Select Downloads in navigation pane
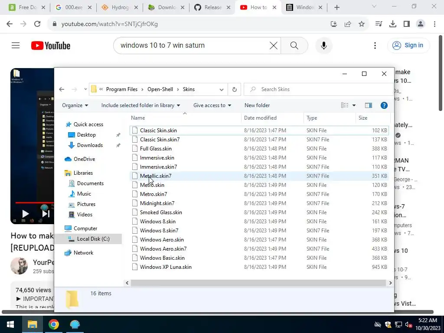444x333 pixels. pyautogui.click(x=90, y=145)
